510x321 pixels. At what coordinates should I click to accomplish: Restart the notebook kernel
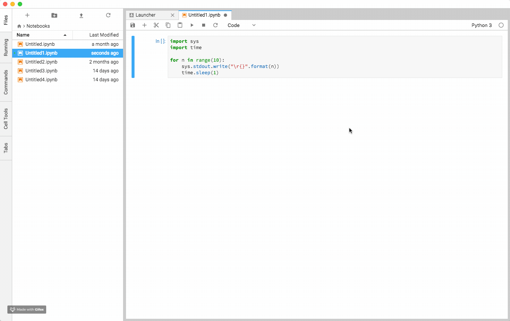click(x=215, y=25)
